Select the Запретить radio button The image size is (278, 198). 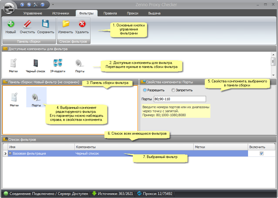[173, 90]
